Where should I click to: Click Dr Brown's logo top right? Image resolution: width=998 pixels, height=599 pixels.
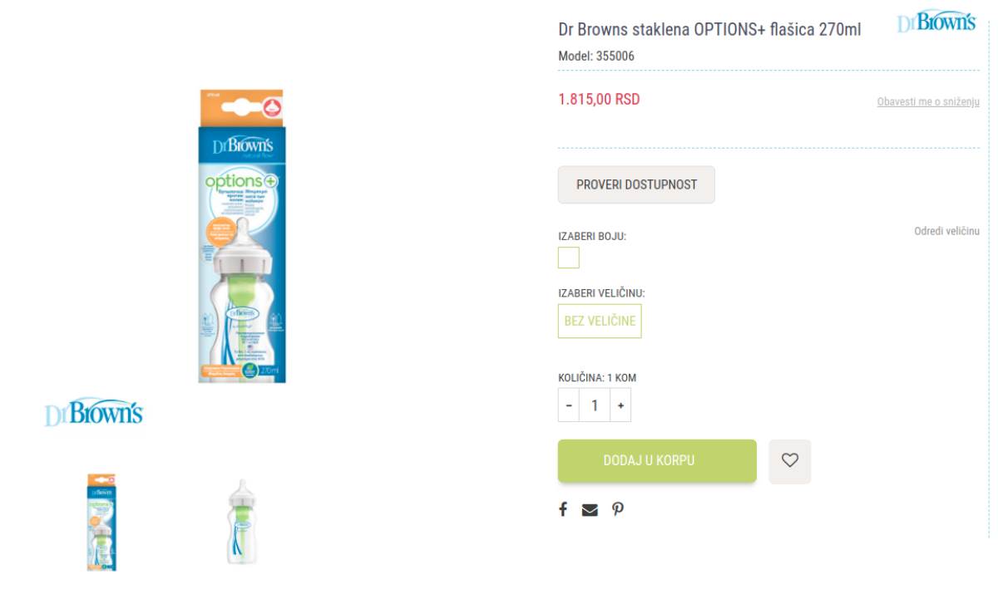(x=936, y=22)
